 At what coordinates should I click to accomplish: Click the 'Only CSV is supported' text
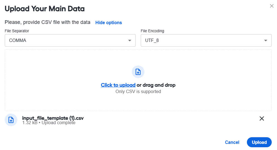coord(138,92)
